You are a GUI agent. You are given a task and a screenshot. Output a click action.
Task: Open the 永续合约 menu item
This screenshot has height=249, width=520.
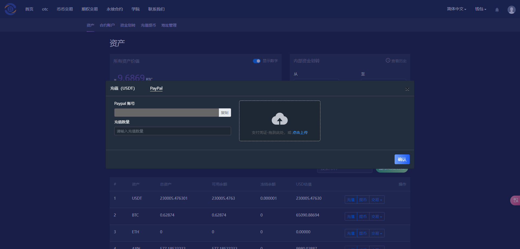[x=115, y=9]
